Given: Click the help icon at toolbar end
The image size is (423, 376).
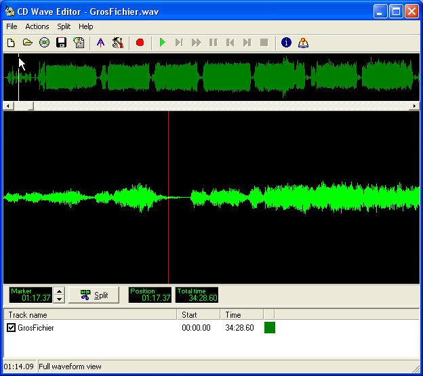Looking at the screenshot, I should (303, 43).
